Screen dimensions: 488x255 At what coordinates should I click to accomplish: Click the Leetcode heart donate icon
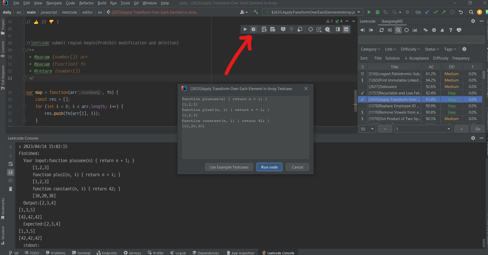coord(459,30)
